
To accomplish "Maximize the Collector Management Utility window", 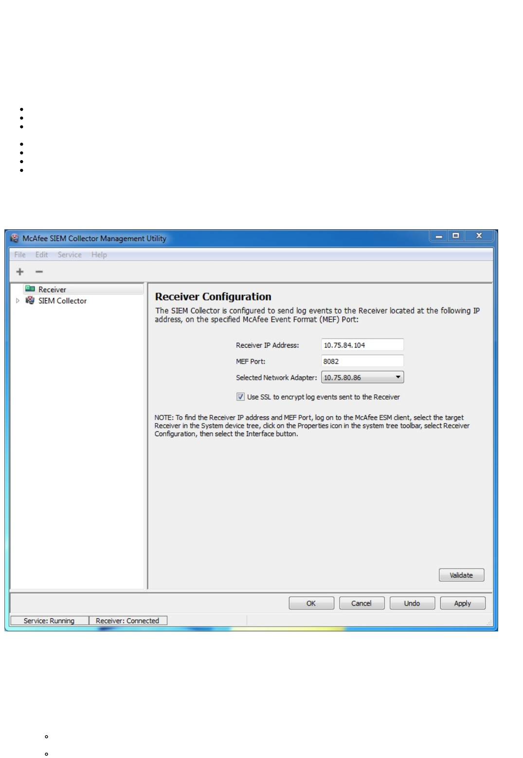I will click(x=456, y=236).
